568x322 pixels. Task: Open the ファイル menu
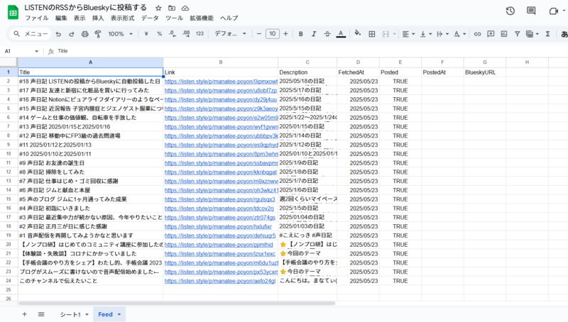pos(37,18)
